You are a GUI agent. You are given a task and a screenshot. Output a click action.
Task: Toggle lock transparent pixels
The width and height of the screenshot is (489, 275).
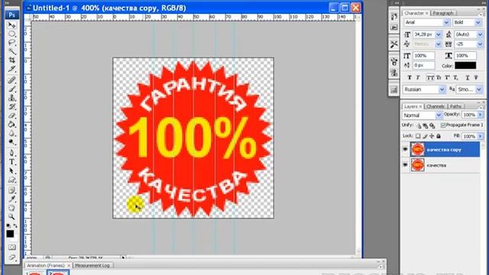tap(418, 136)
